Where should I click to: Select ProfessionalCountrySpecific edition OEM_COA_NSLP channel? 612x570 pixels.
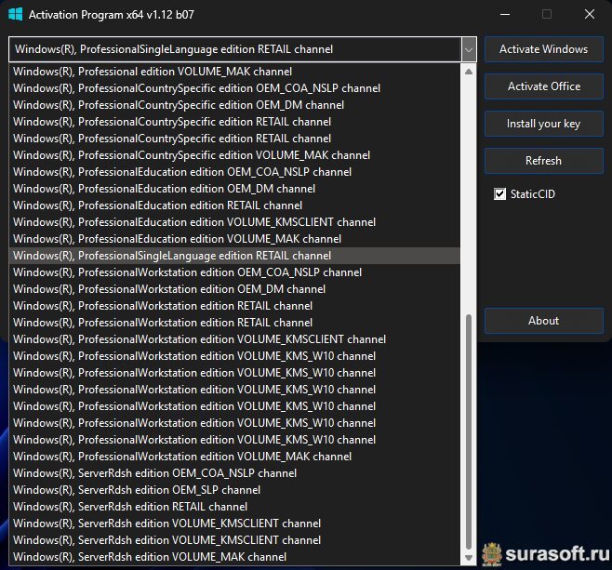[x=234, y=88]
